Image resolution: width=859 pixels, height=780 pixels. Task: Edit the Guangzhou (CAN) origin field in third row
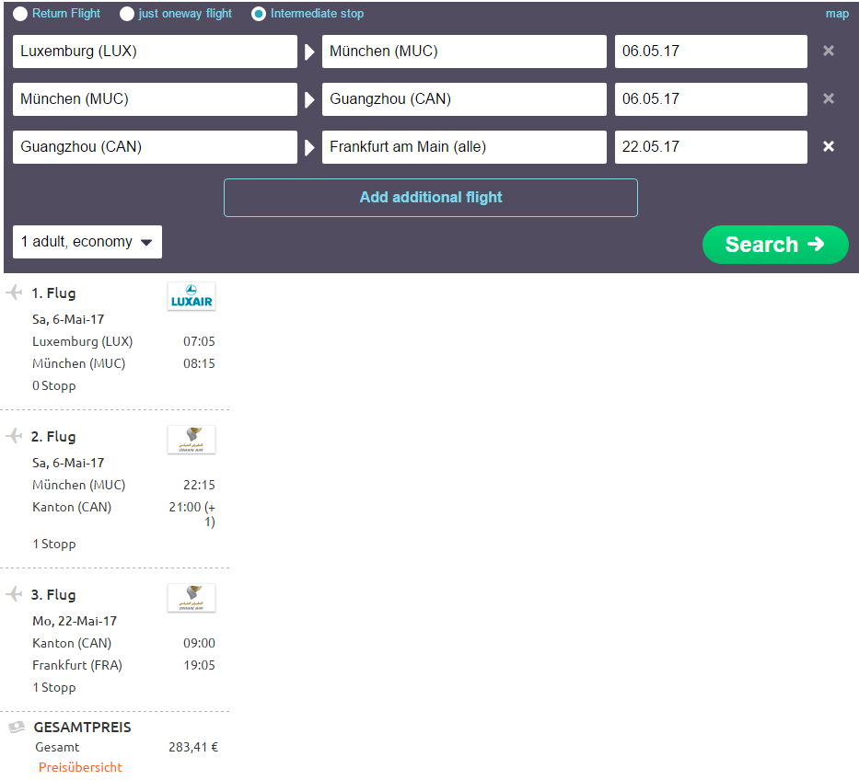pyautogui.click(x=155, y=146)
